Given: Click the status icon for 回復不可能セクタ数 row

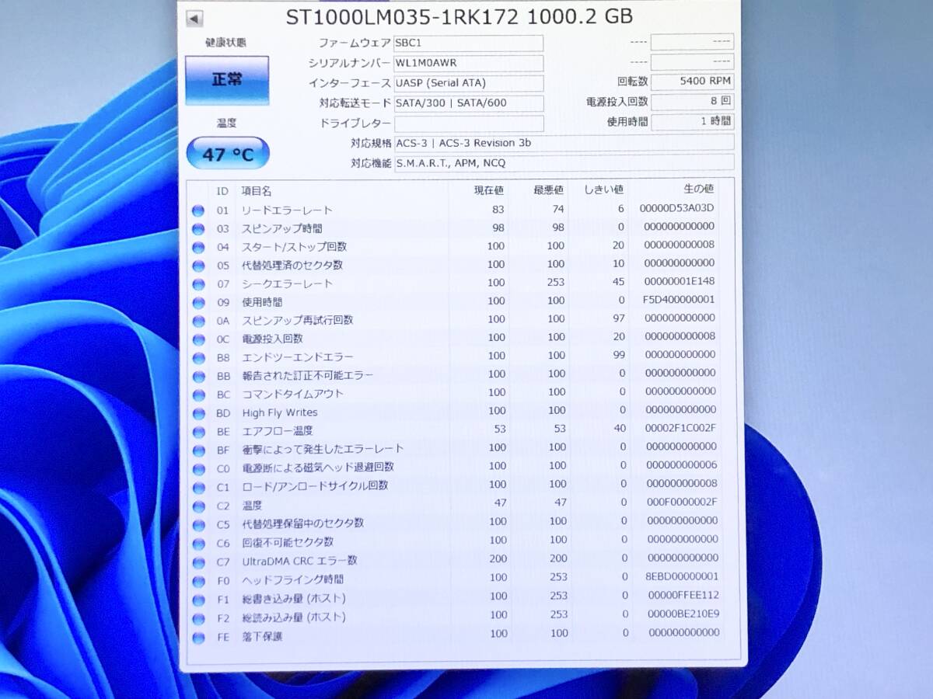Looking at the screenshot, I should (x=197, y=543).
